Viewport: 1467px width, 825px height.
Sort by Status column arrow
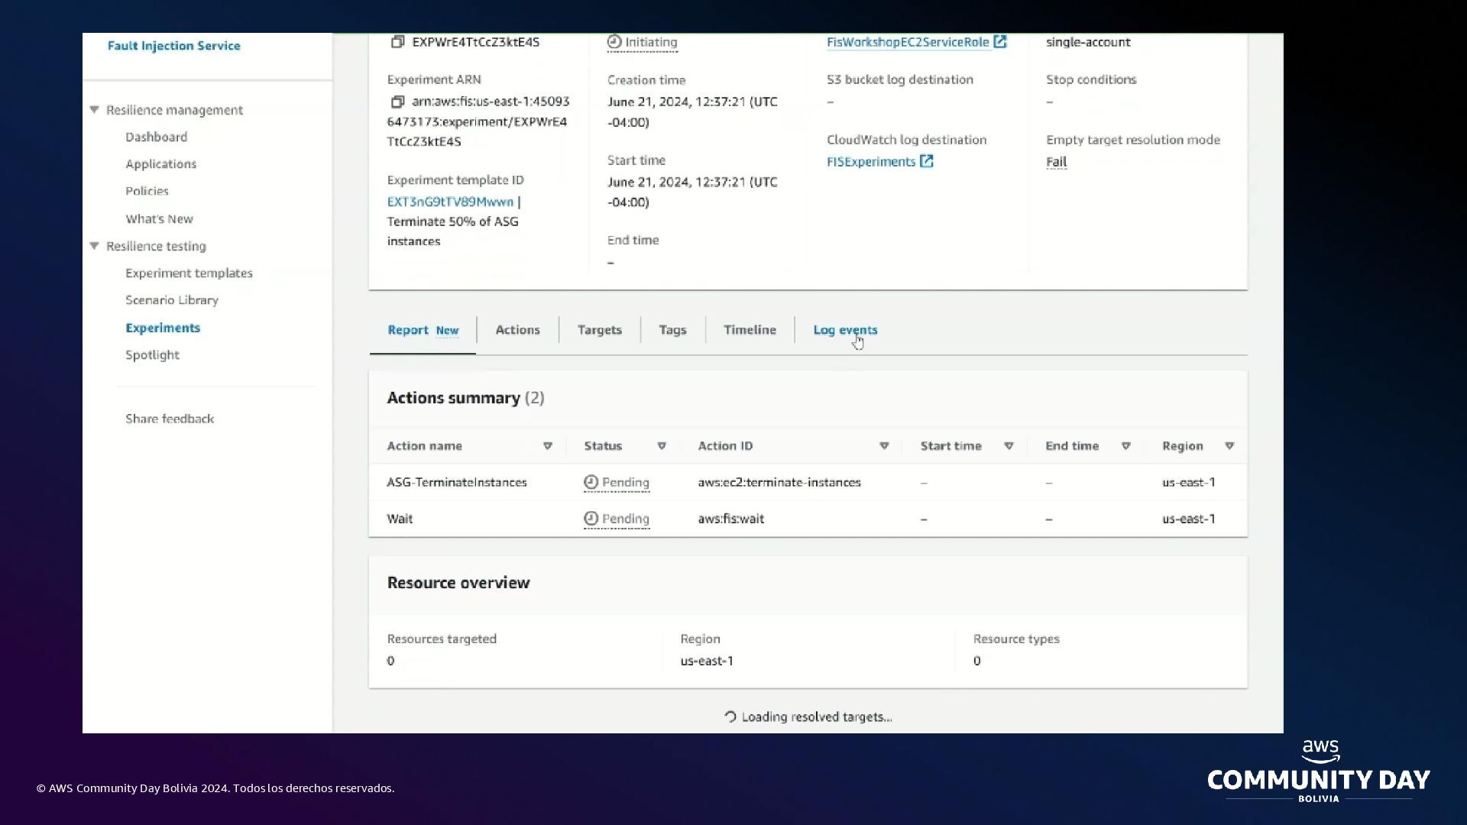(662, 446)
